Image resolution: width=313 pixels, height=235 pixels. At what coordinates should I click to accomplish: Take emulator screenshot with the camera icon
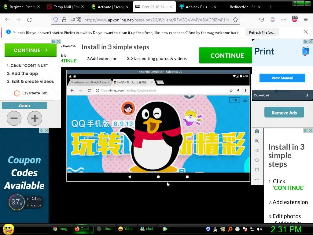(257, 131)
